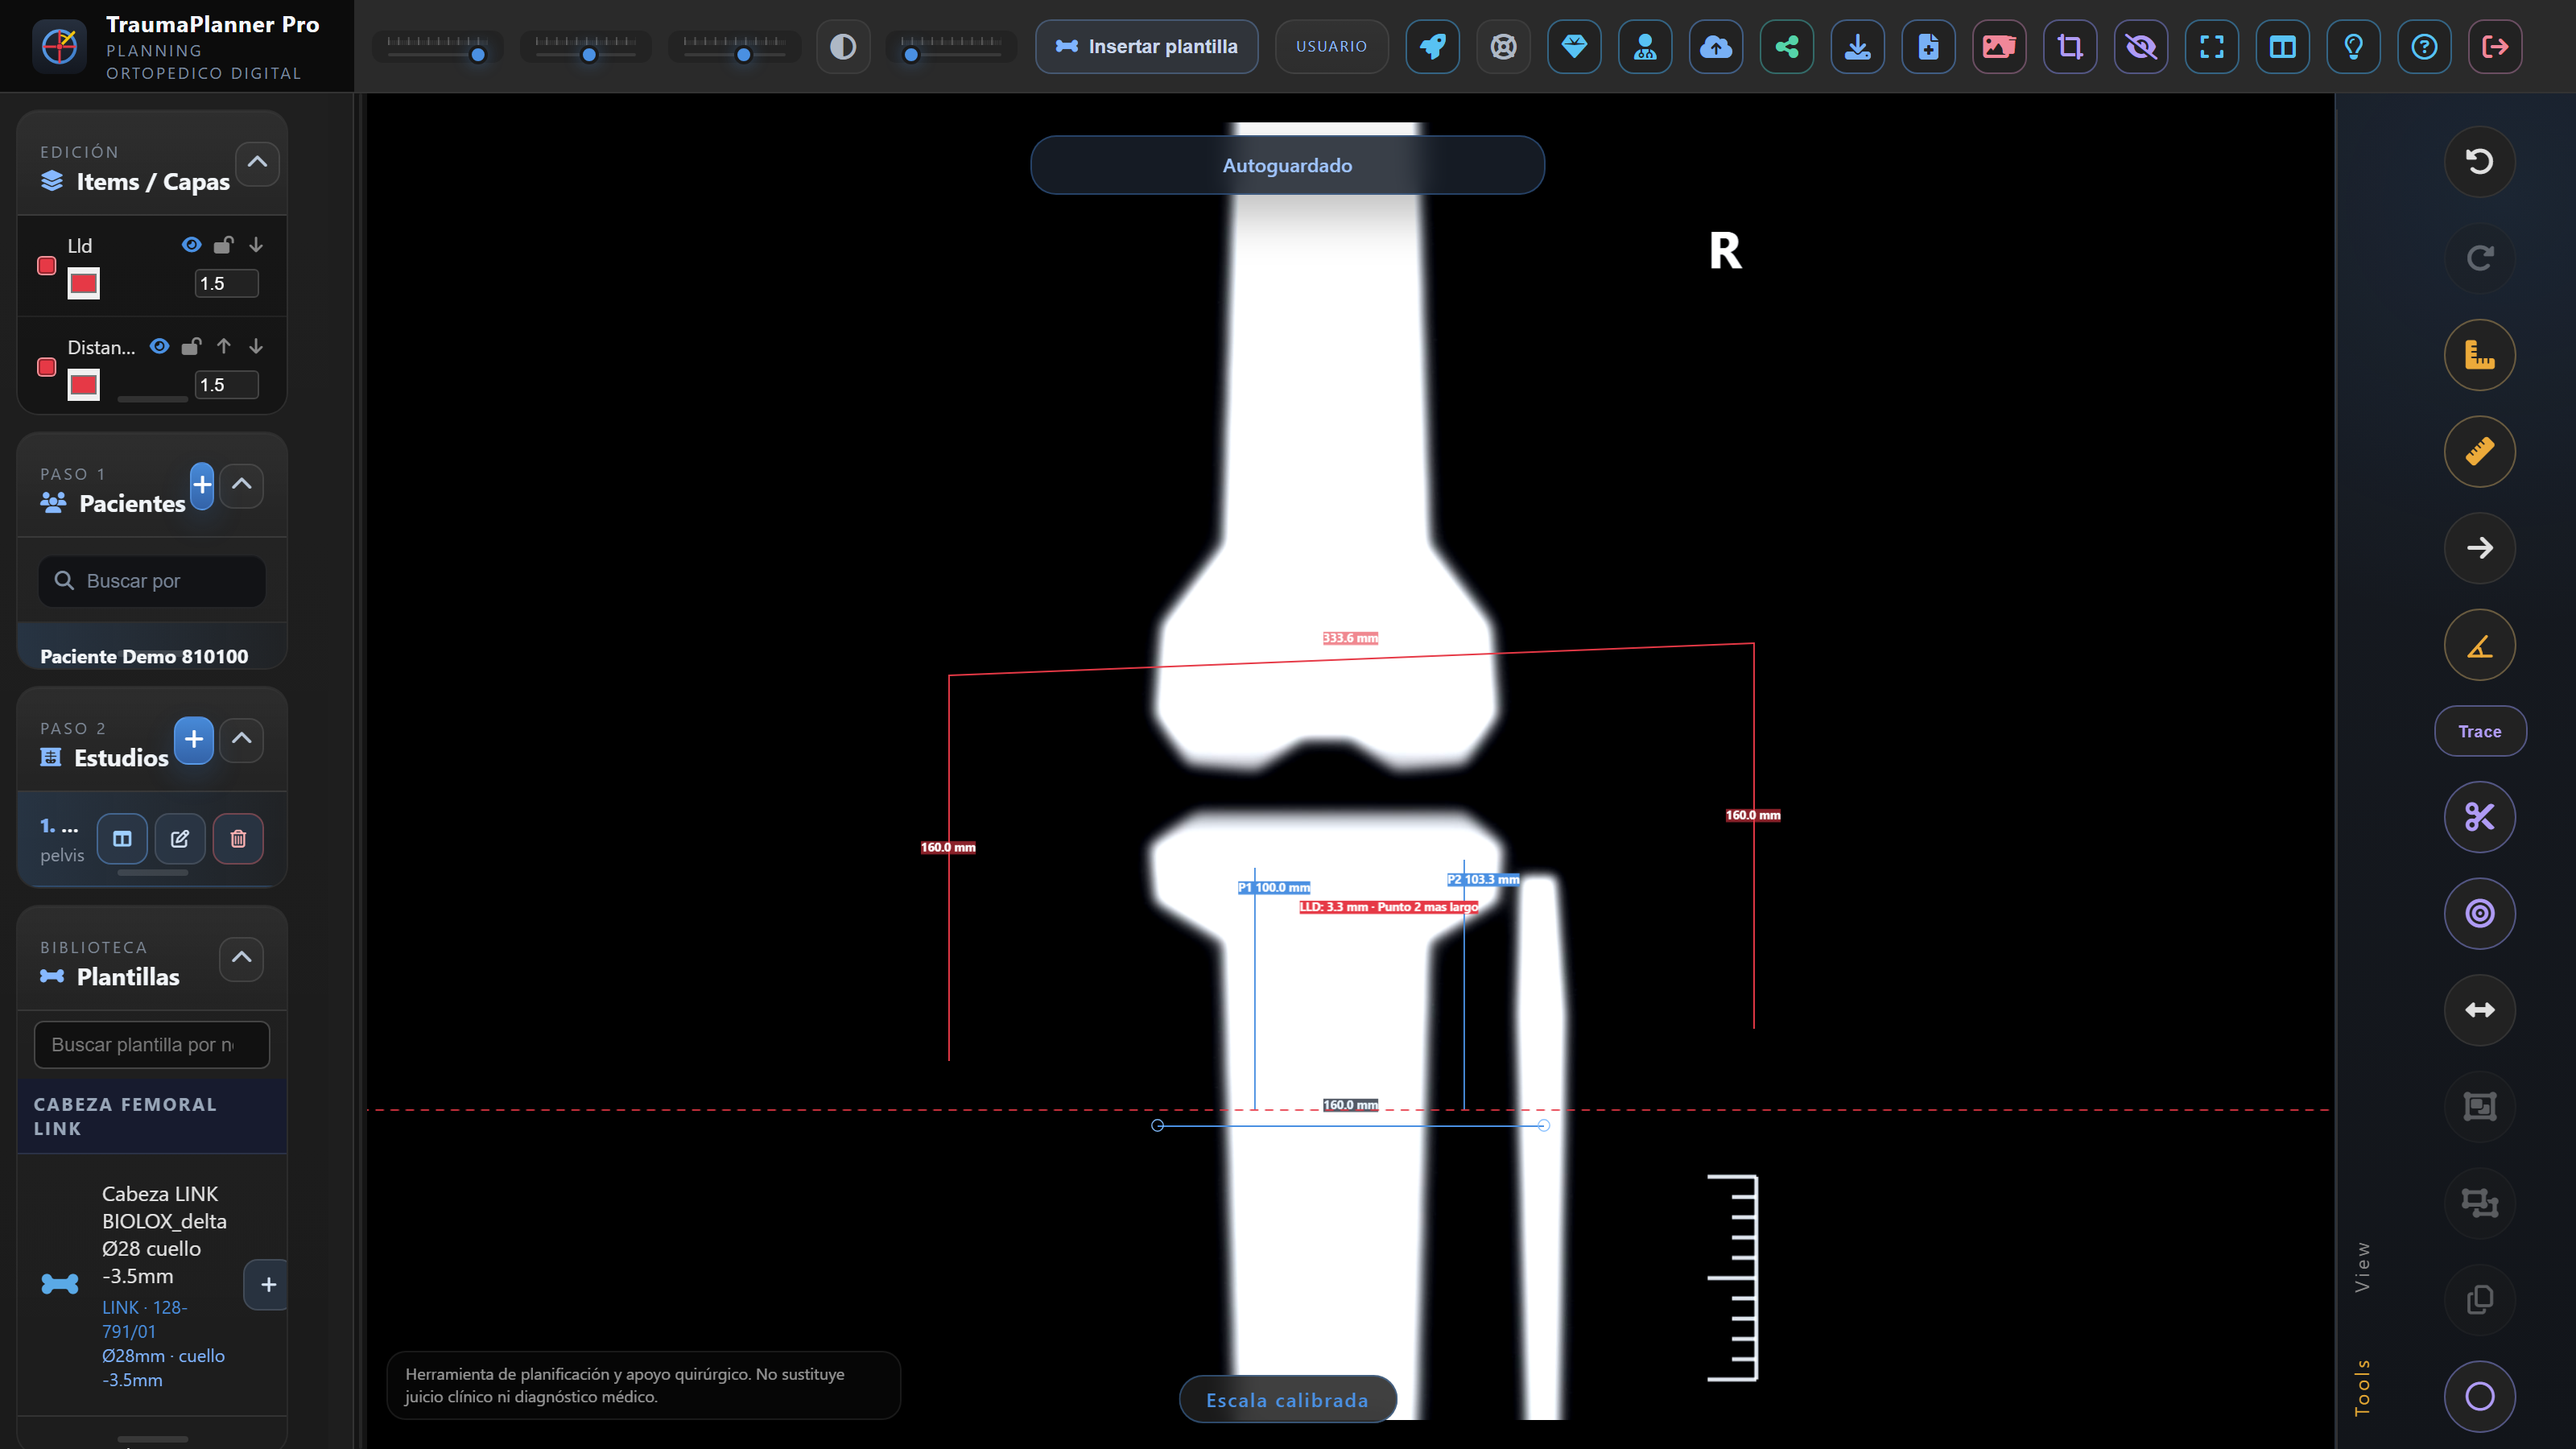Image resolution: width=2576 pixels, height=1449 pixels.
Task: Delete the pelvis study with trash icon
Action: pyautogui.click(x=238, y=839)
